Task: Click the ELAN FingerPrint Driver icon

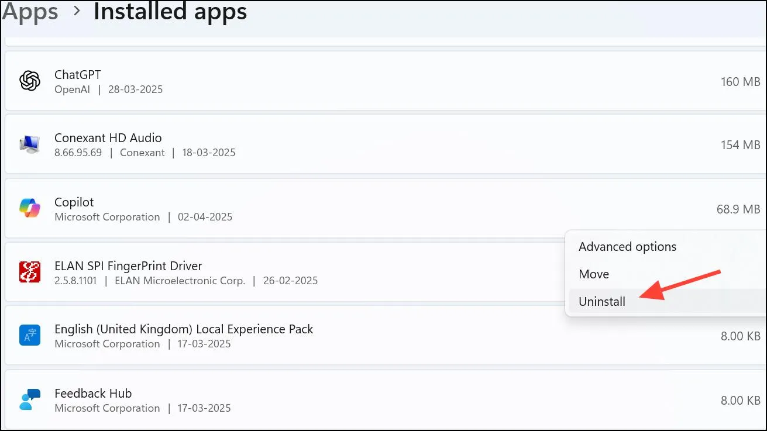Action: 29,272
